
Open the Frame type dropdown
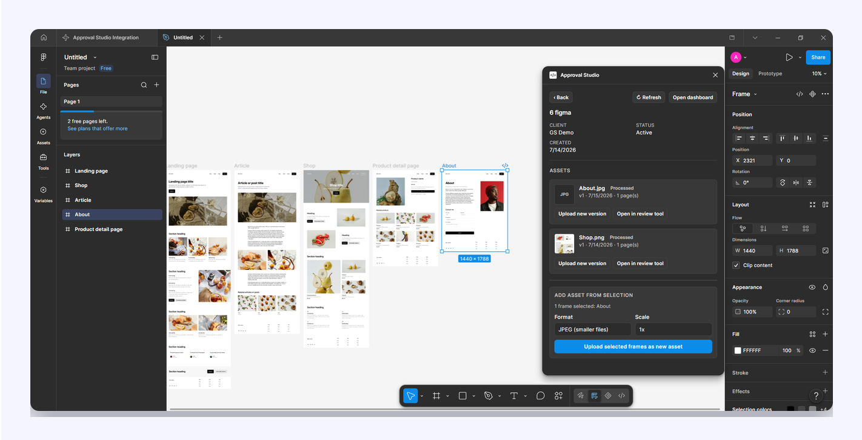[745, 94]
